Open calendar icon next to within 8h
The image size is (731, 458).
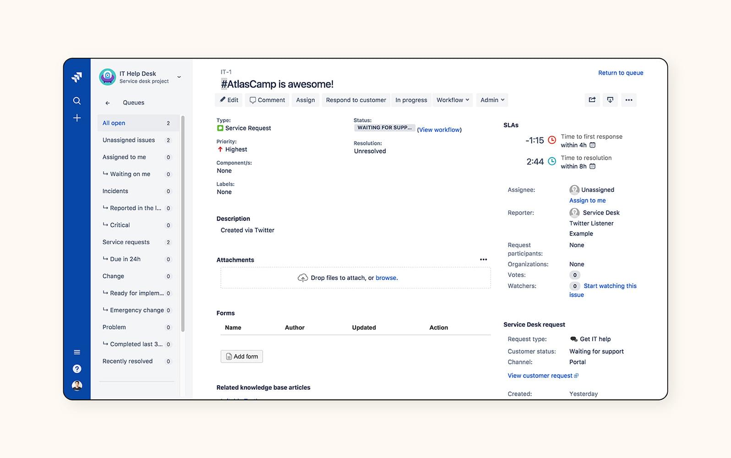pyautogui.click(x=592, y=166)
